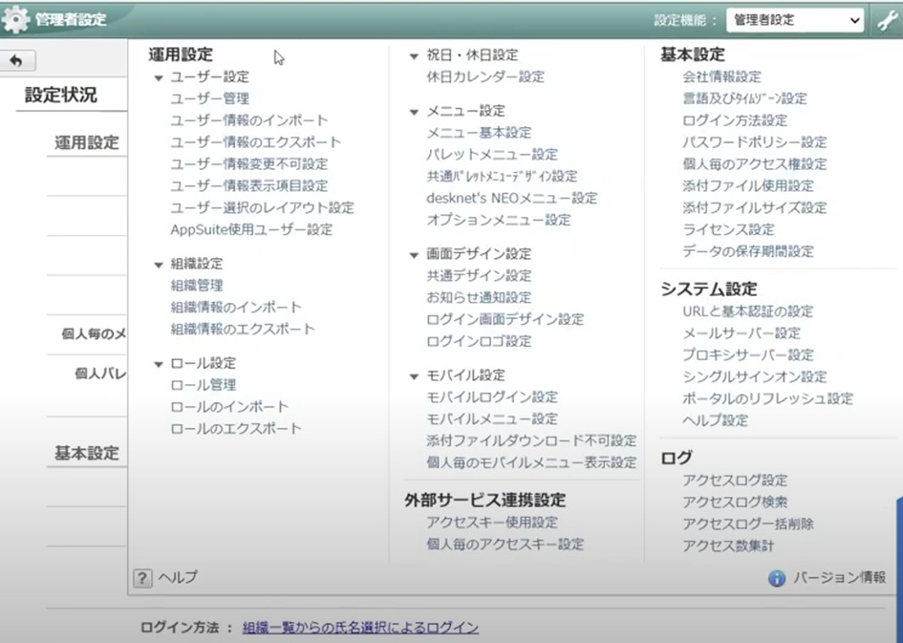Collapse the 画面デザイン設定 group
The height and width of the screenshot is (643, 903).
coord(414,255)
